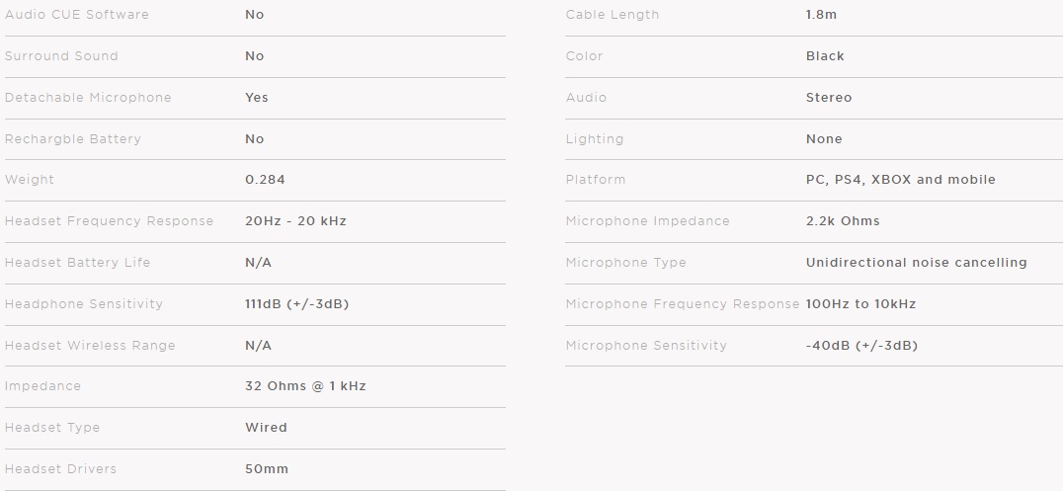The width and height of the screenshot is (1063, 491).
Task: Click the Rechargble Battery label
Action: (x=73, y=139)
